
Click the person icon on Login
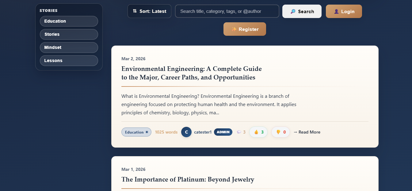(x=336, y=12)
